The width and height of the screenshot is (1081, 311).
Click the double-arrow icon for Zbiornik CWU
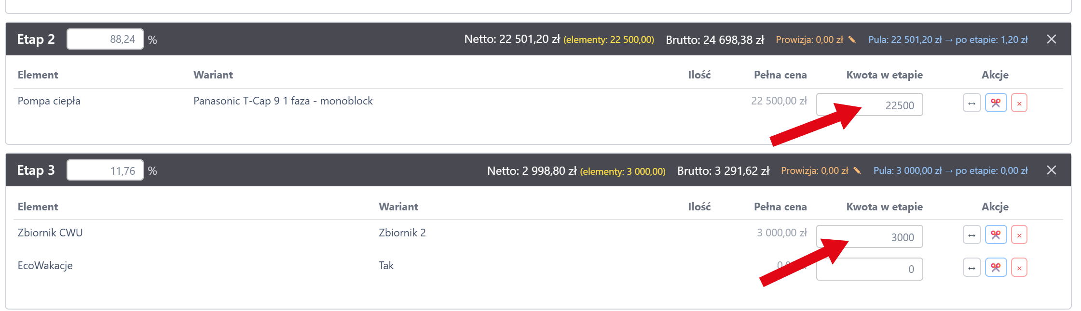pyautogui.click(x=972, y=235)
